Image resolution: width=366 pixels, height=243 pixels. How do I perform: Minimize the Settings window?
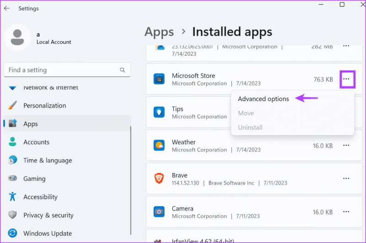click(x=321, y=5)
